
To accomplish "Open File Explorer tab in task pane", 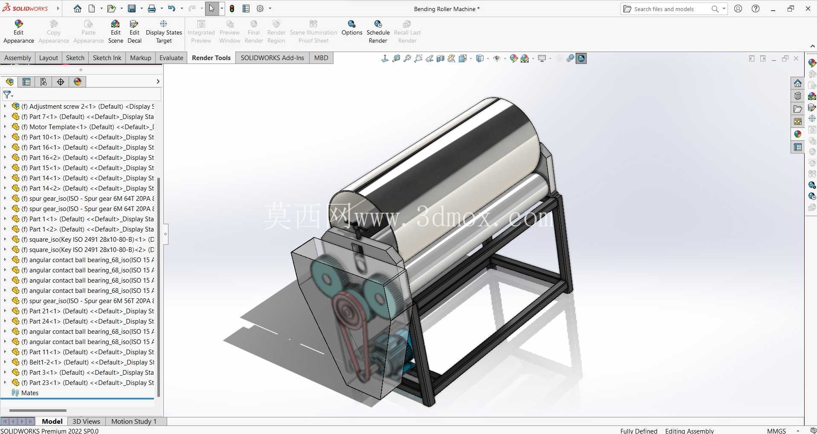I will 798,109.
